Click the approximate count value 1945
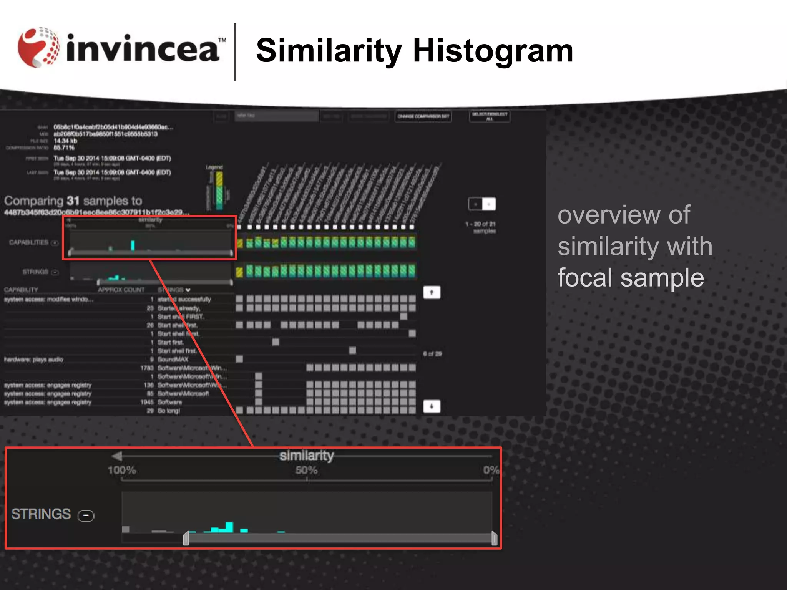Viewport: 787px width, 590px height. pyautogui.click(x=147, y=402)
